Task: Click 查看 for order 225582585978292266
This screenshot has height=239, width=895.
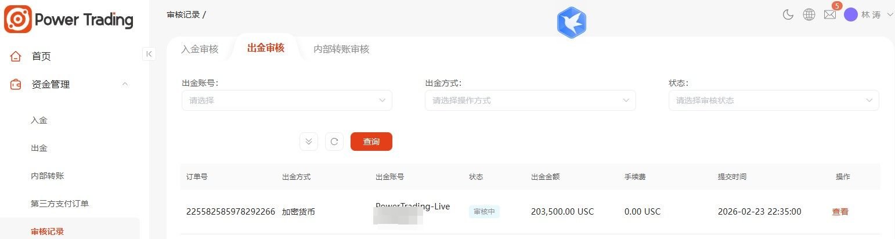Action: 840,212
